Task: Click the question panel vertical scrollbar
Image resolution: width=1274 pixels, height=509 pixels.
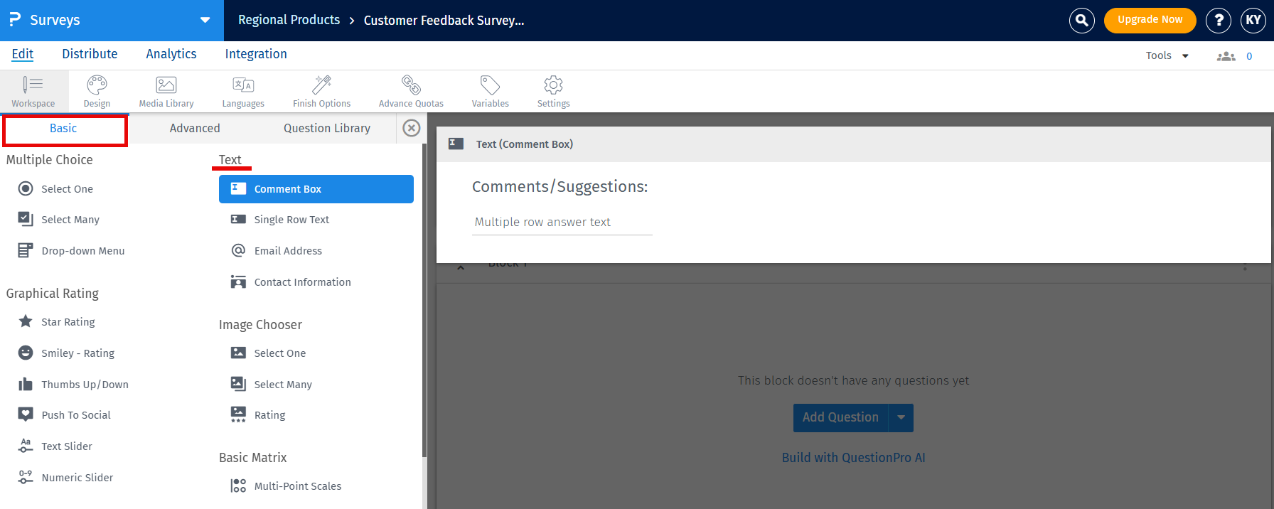Action: [424, 299]
